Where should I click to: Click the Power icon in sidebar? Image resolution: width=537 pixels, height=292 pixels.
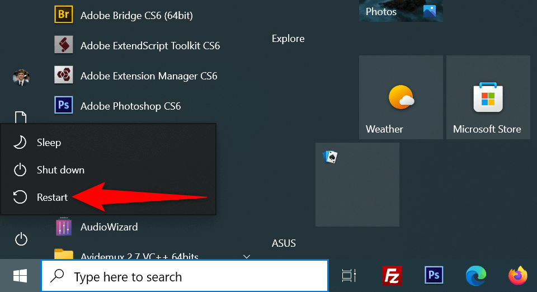[21, 239]
